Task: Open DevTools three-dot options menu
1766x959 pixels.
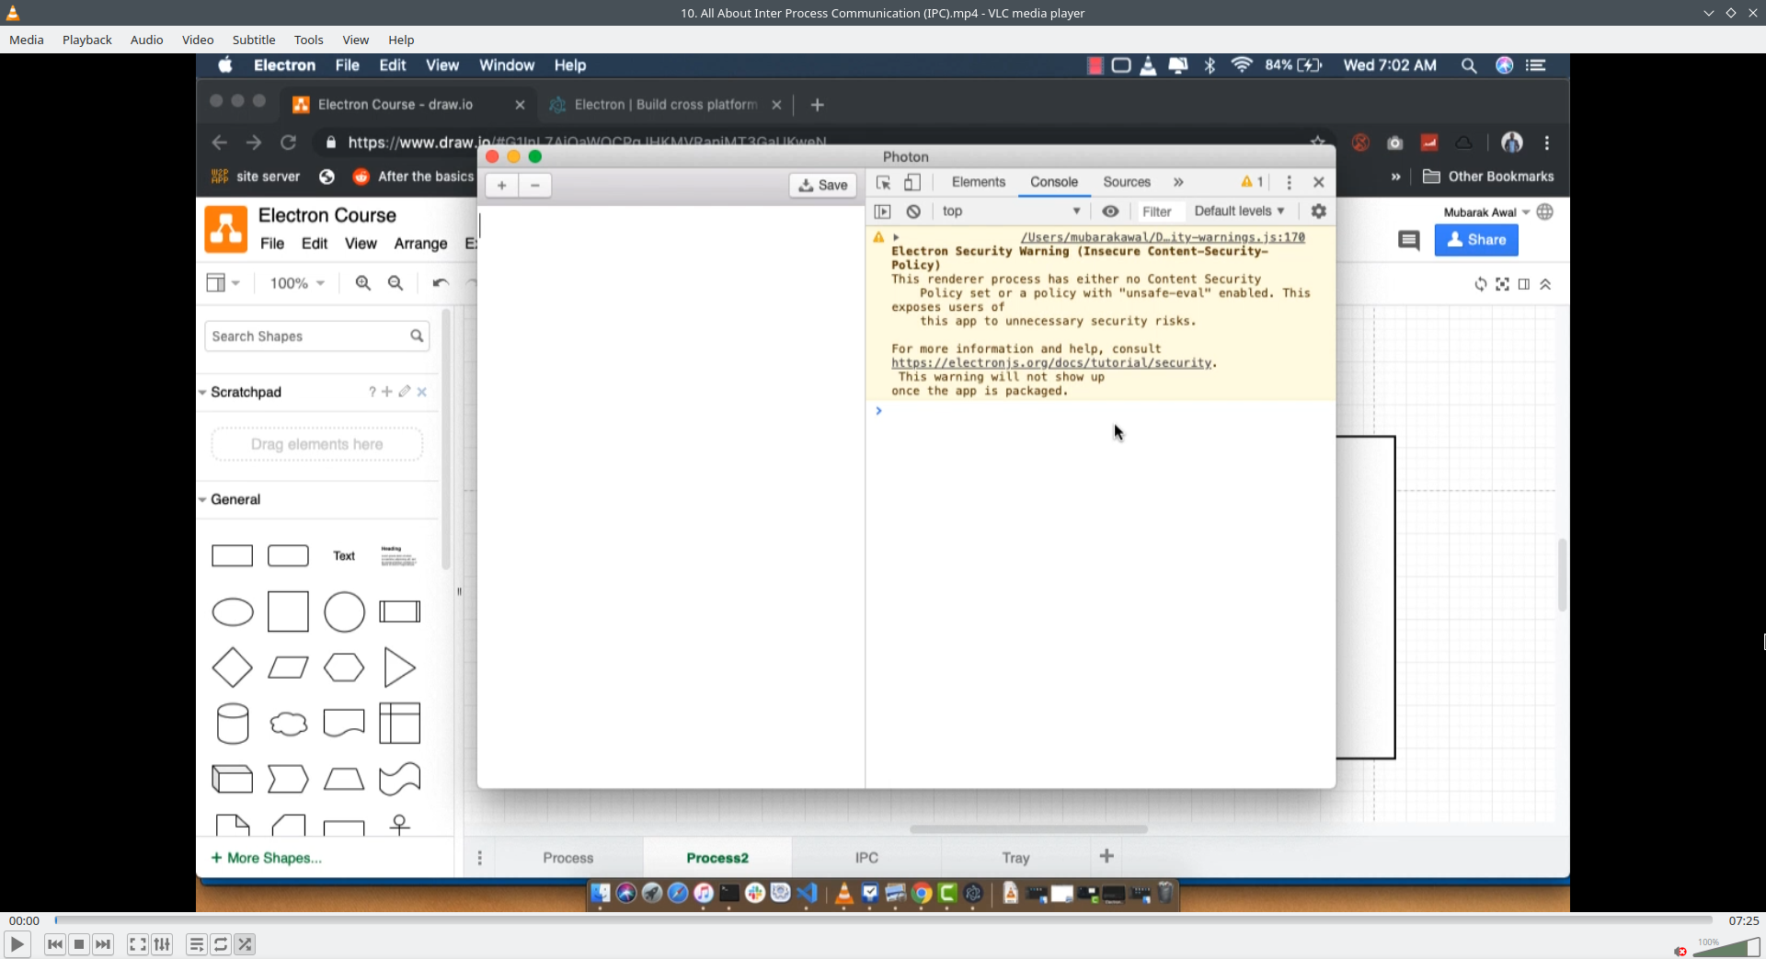Action: click(1289, 182)
